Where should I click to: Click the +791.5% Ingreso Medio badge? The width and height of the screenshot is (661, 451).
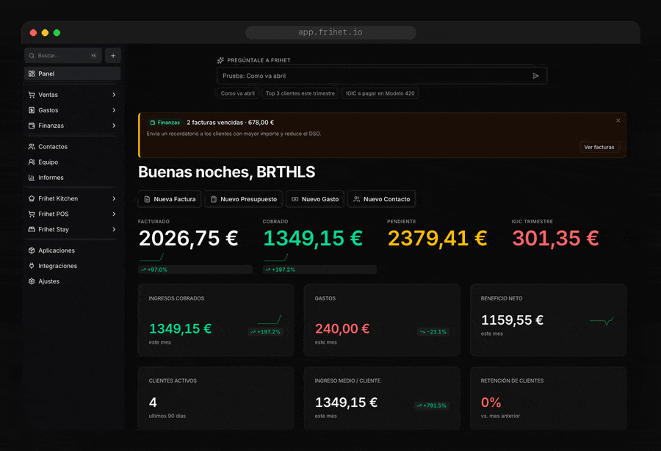tap(432, 406)
